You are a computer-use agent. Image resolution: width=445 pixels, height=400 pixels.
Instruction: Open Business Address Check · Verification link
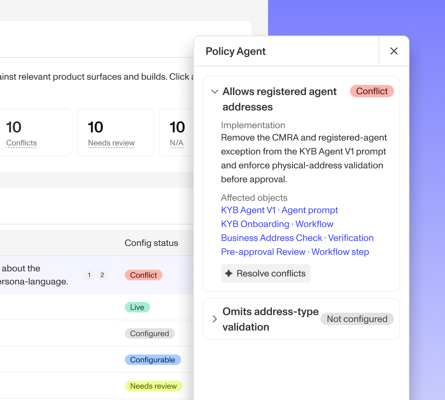297,238
